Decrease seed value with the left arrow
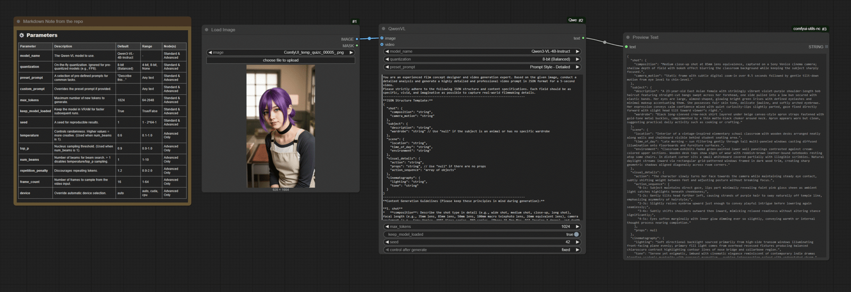851x292 pixels. 387,242
